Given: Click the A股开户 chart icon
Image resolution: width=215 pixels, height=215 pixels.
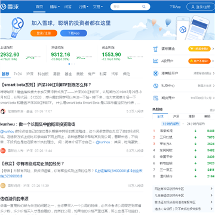Looking at the screenshot, I should tap(155, 61).
